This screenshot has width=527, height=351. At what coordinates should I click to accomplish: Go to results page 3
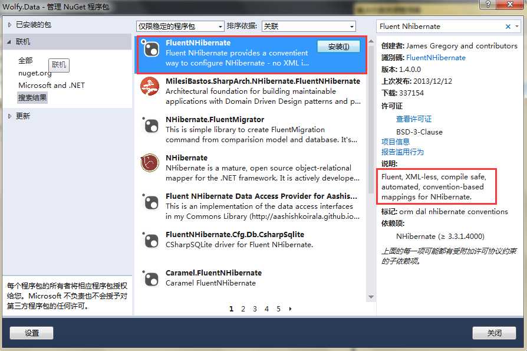255,309
